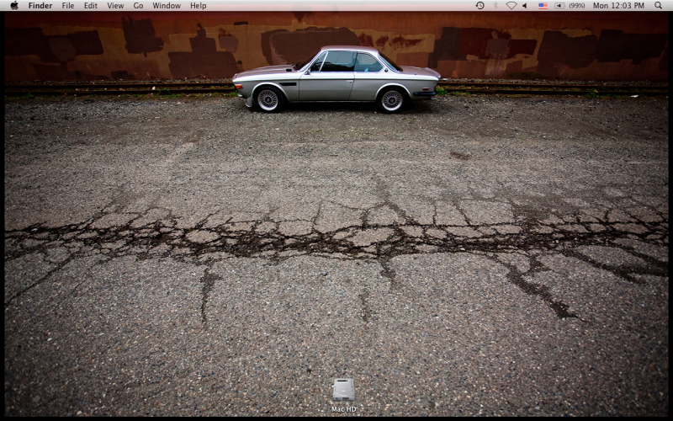Click the 99% battery percentage text
The height and width of the screenshot is (421, 673).
pyautogui.click(x=577, y=6)
